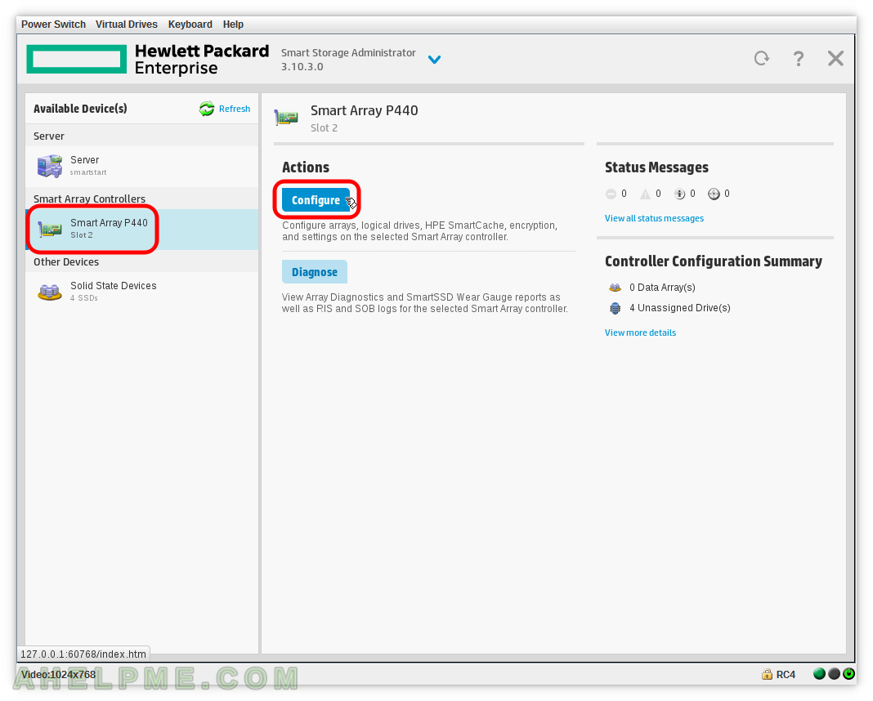The height and width of the screenshot is (701, 873).
Task: Click the Solid State Devices disk icon
Action: click(x=50, y=292)
